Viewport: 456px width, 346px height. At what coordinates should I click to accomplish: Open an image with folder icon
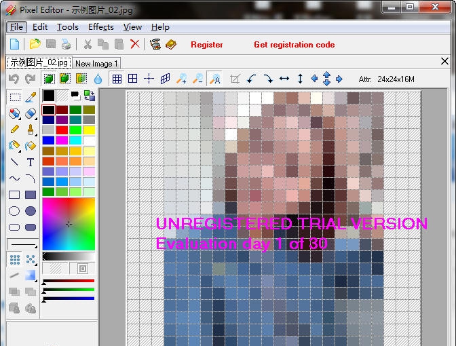point(35,44)
